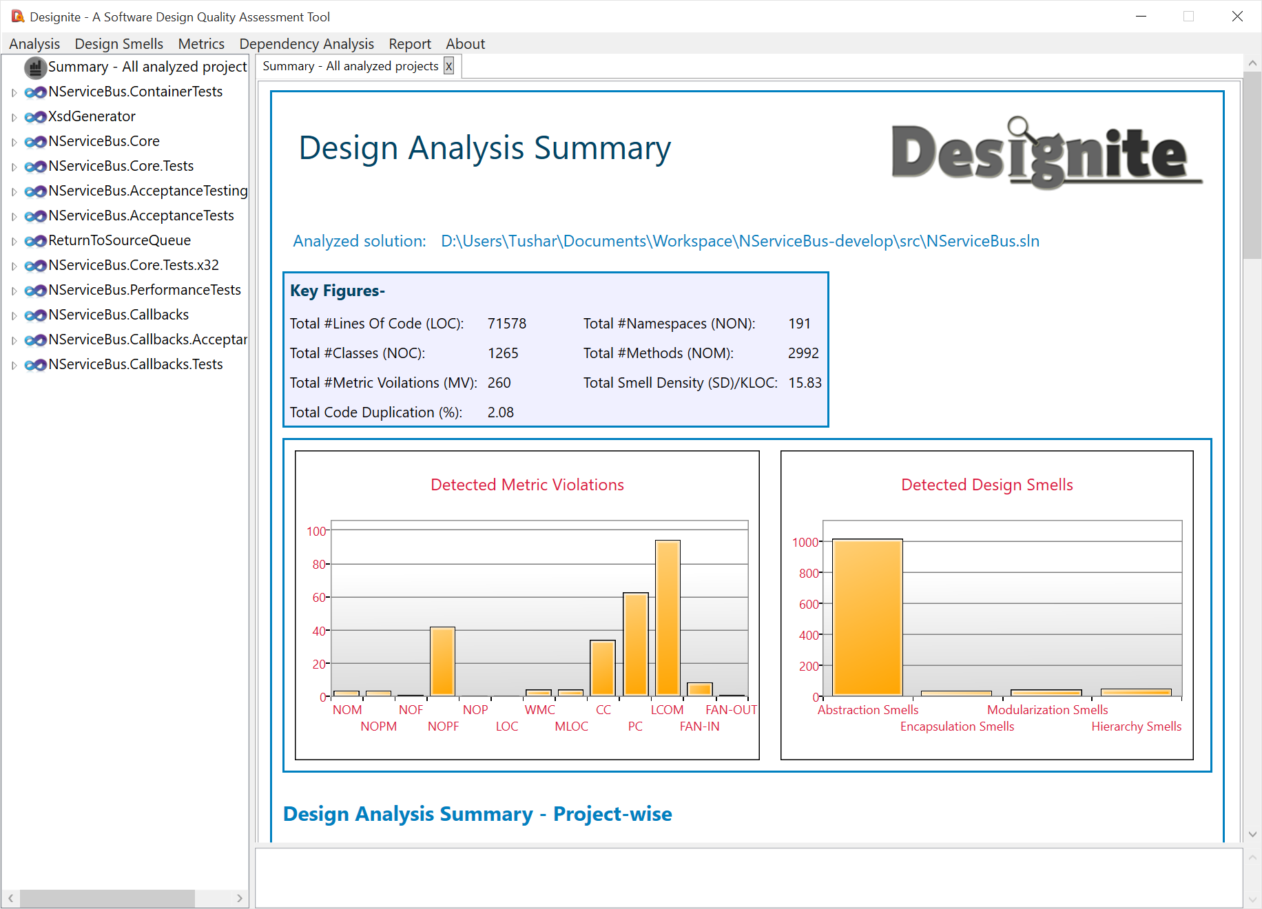The height and width of the screenshot is (909, 1262).
Task: Click the Designite app icon in title bar
Action: point(18,16)
